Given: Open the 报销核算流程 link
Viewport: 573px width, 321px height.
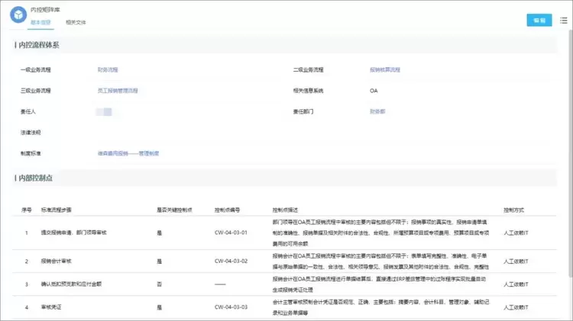Looking at the screenshot, I should [x=384, y=69].
